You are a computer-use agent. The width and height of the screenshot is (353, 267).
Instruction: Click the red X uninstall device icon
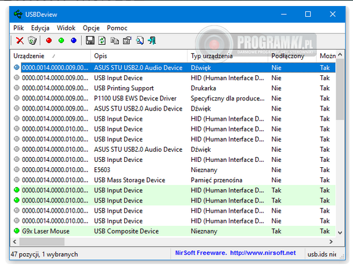[20, 41]
